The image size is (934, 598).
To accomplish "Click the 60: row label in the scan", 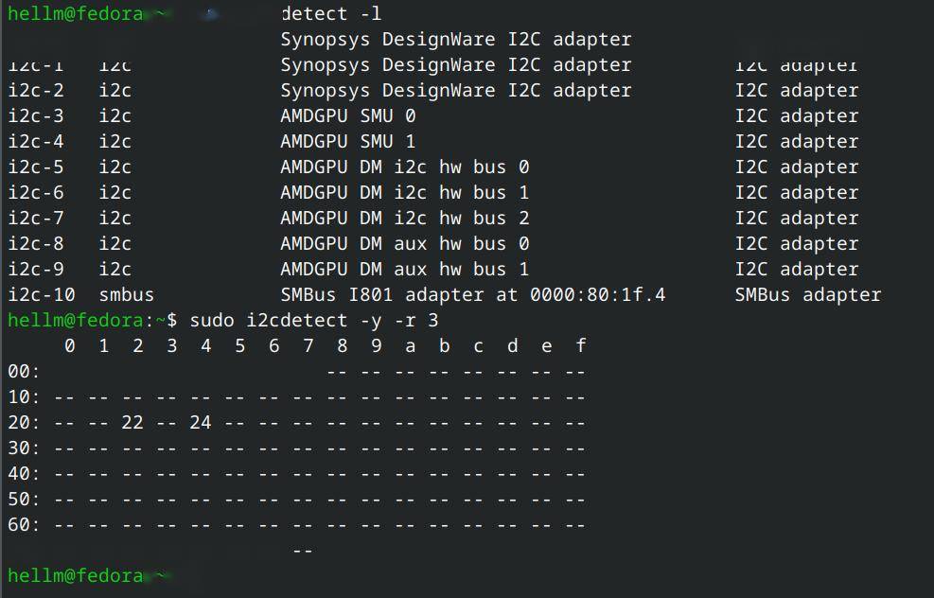I will point(24,524).
